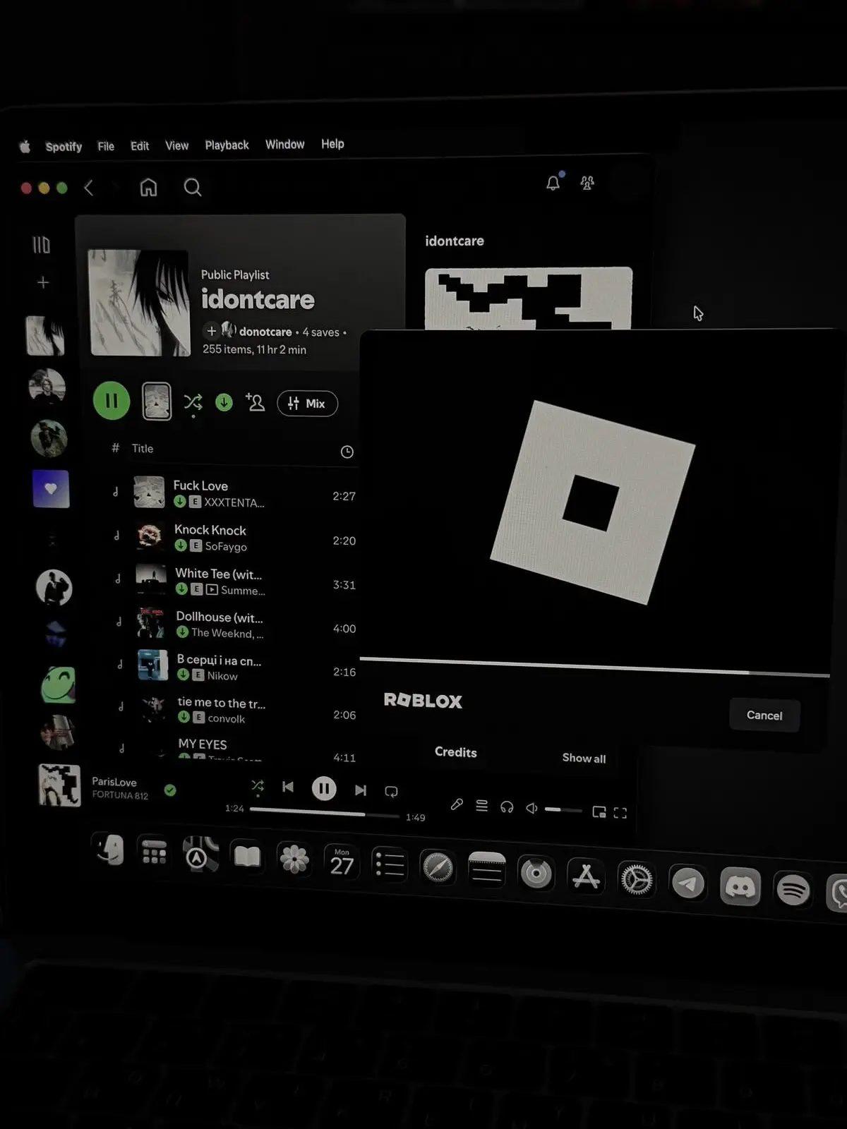
Task: Click Show all next to Credits
Action: [584, 758]
